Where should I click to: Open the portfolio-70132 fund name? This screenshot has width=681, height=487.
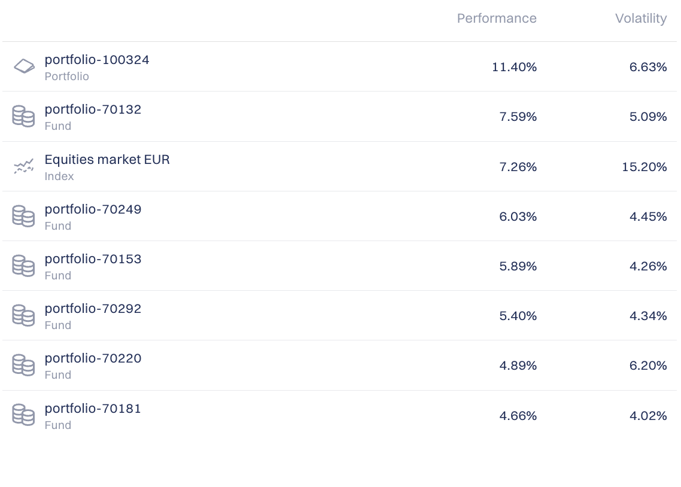coord(93,109)
